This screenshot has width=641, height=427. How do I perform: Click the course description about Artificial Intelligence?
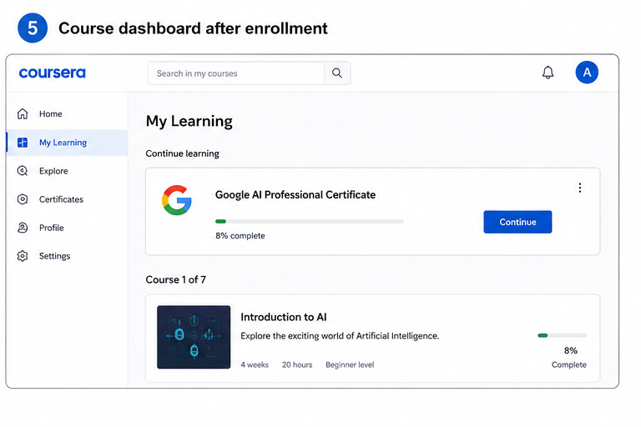(x=340, y=336)
